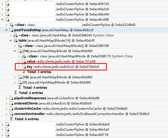The image size is (168, 138).
Task: Click the object icon of pipelinedResponses
Action: click(11, 98)
